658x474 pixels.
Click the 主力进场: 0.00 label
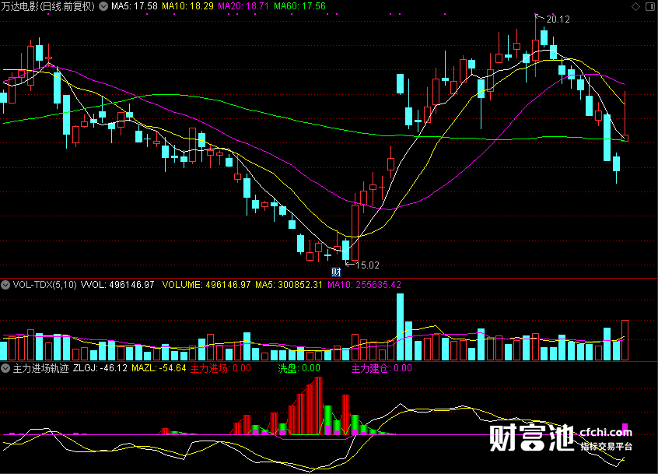221,368
